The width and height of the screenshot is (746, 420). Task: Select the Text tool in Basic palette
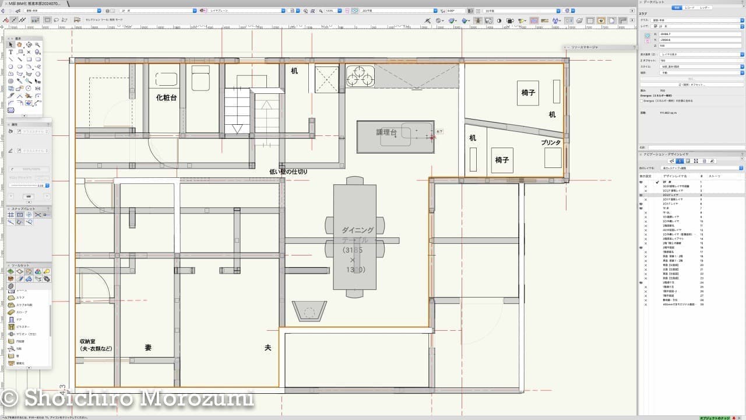tap(10, 52)
